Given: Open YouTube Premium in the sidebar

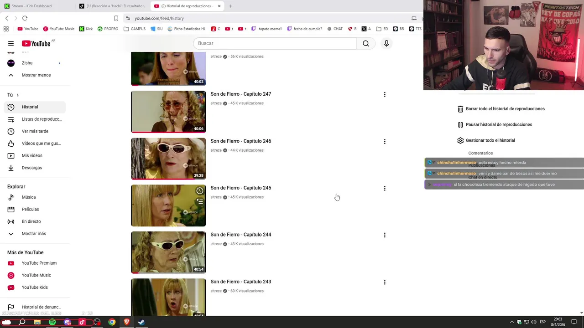Looking at the screenshot, I should click(35, 263).
